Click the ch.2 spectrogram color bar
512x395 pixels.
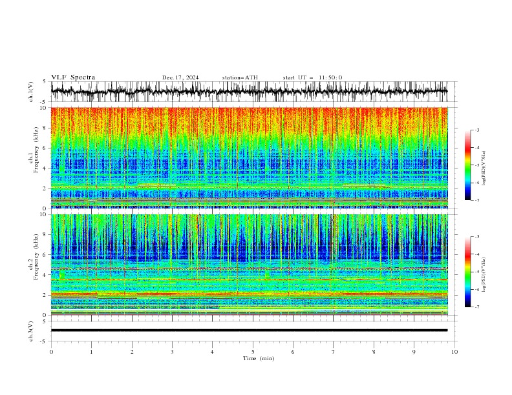[467, 272]
